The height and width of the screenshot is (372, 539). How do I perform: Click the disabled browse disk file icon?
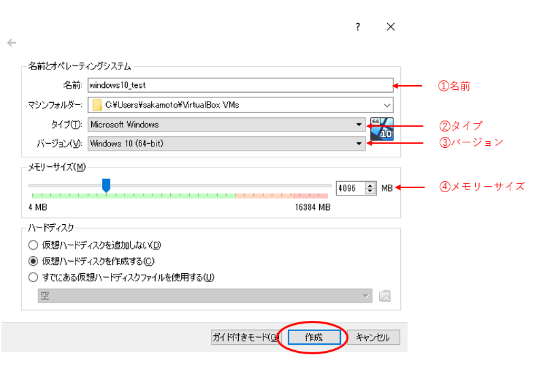pyautogui.click(x=385, y=296)
